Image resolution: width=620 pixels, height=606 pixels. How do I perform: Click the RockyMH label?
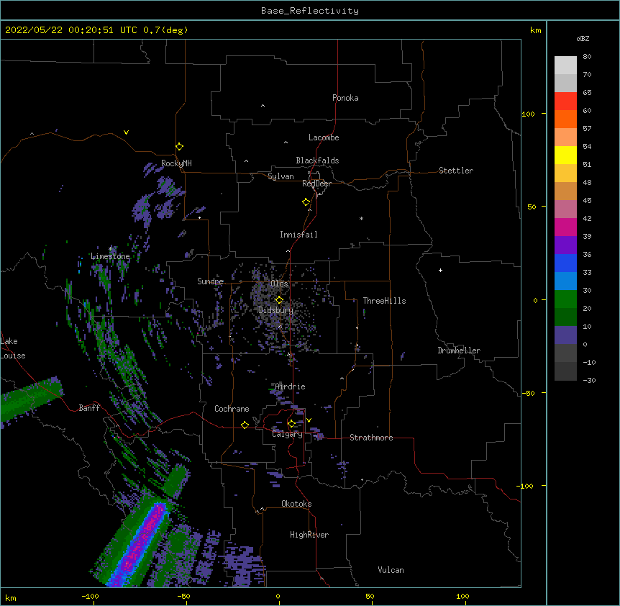click(176, 163)
